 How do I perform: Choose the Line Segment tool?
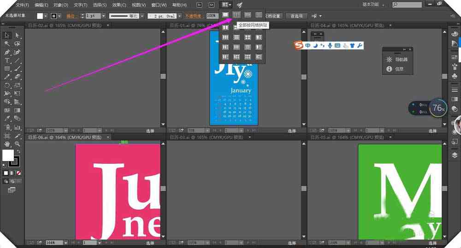click(17, 60)
